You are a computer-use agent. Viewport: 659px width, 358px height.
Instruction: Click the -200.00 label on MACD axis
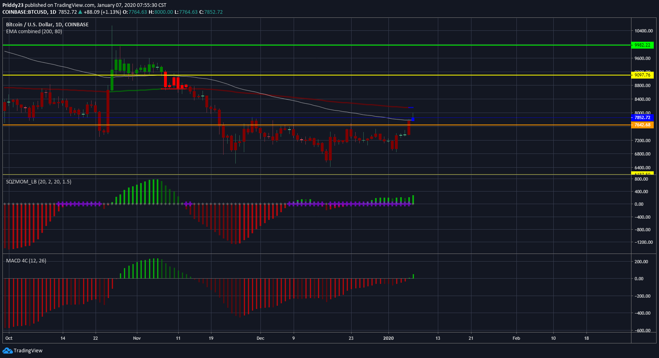[643, 296]
